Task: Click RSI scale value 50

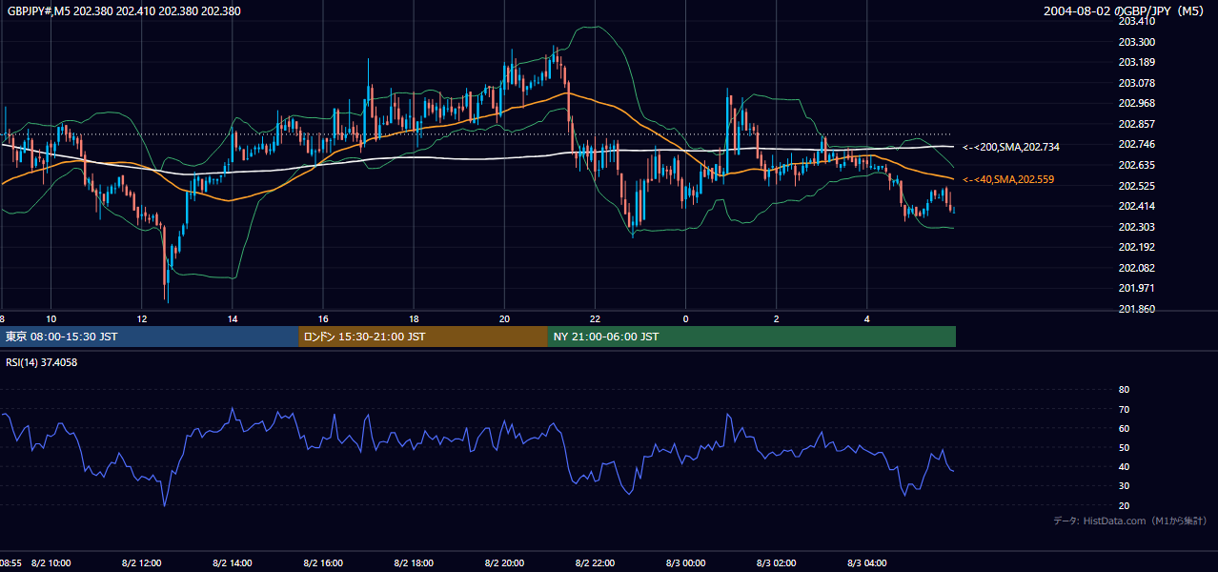Action: click(x=1124, y=447)
